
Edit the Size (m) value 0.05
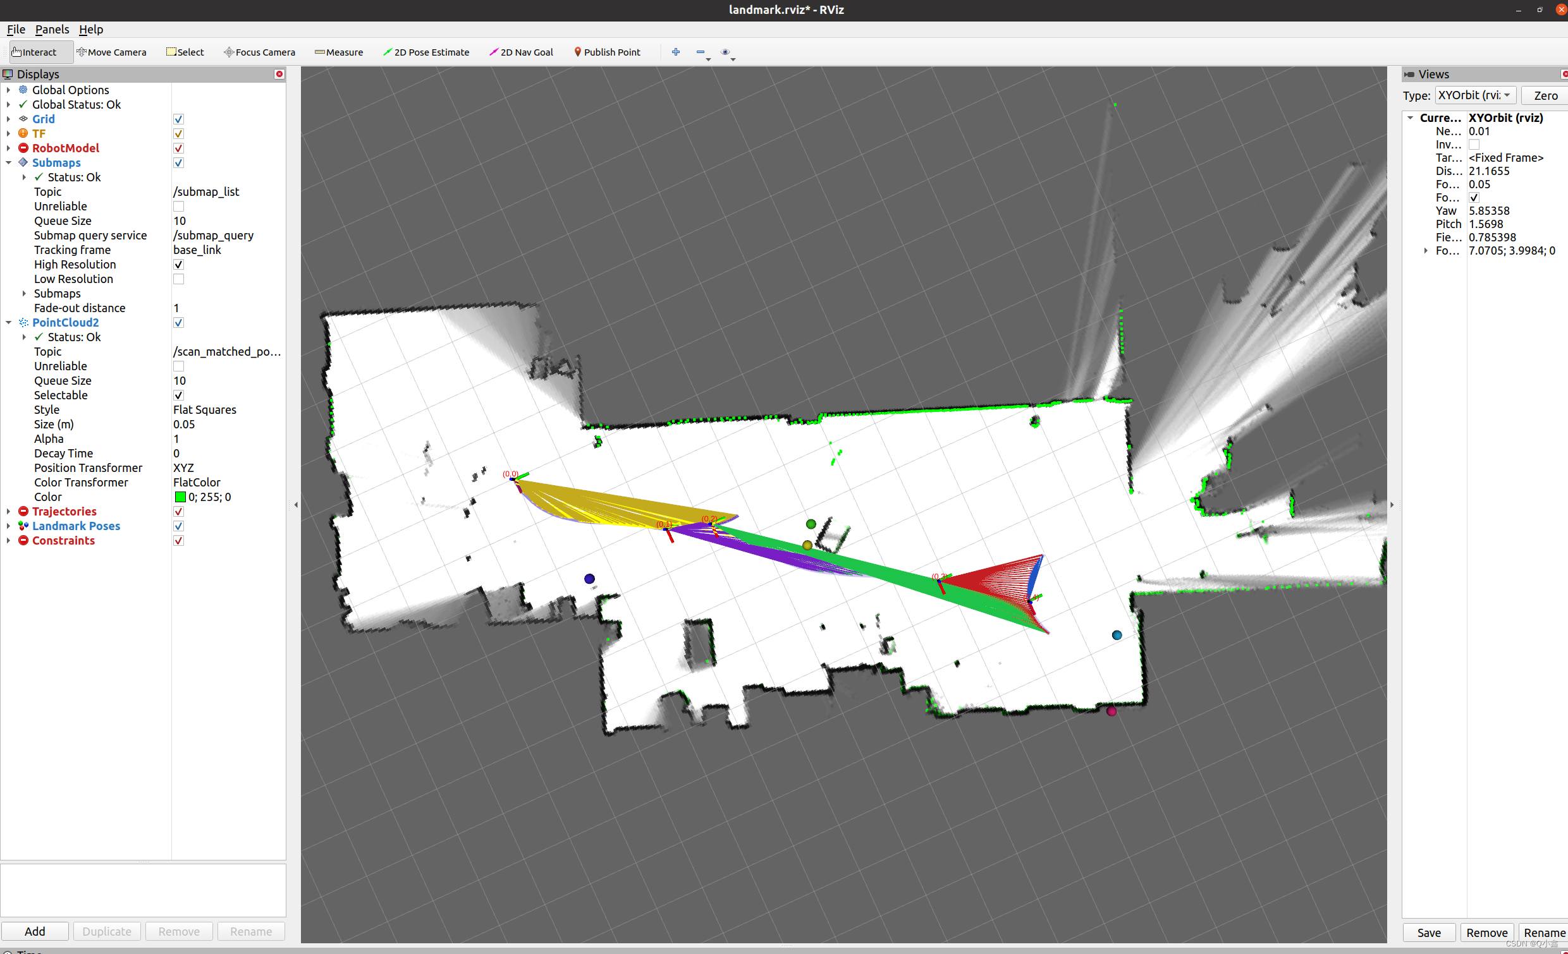coord(185,424)
